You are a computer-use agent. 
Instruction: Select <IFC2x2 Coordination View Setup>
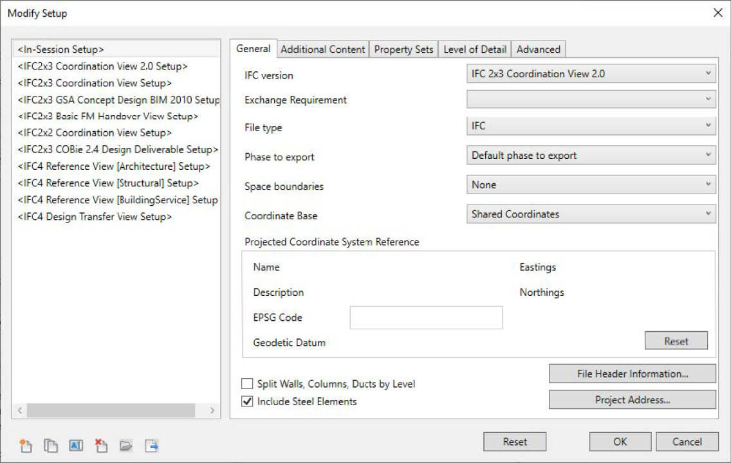(116, 132)
